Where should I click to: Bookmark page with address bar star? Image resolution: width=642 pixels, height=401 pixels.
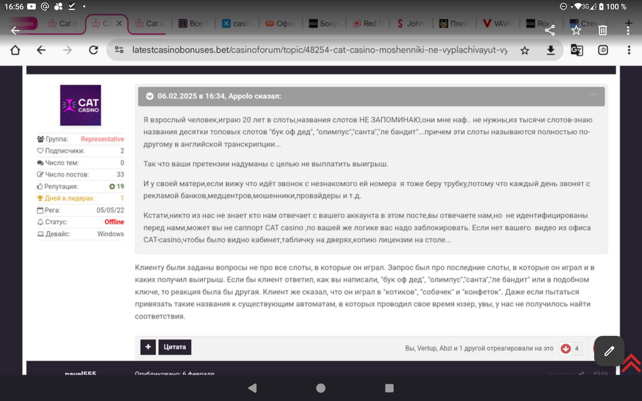[x=525, y=50]
